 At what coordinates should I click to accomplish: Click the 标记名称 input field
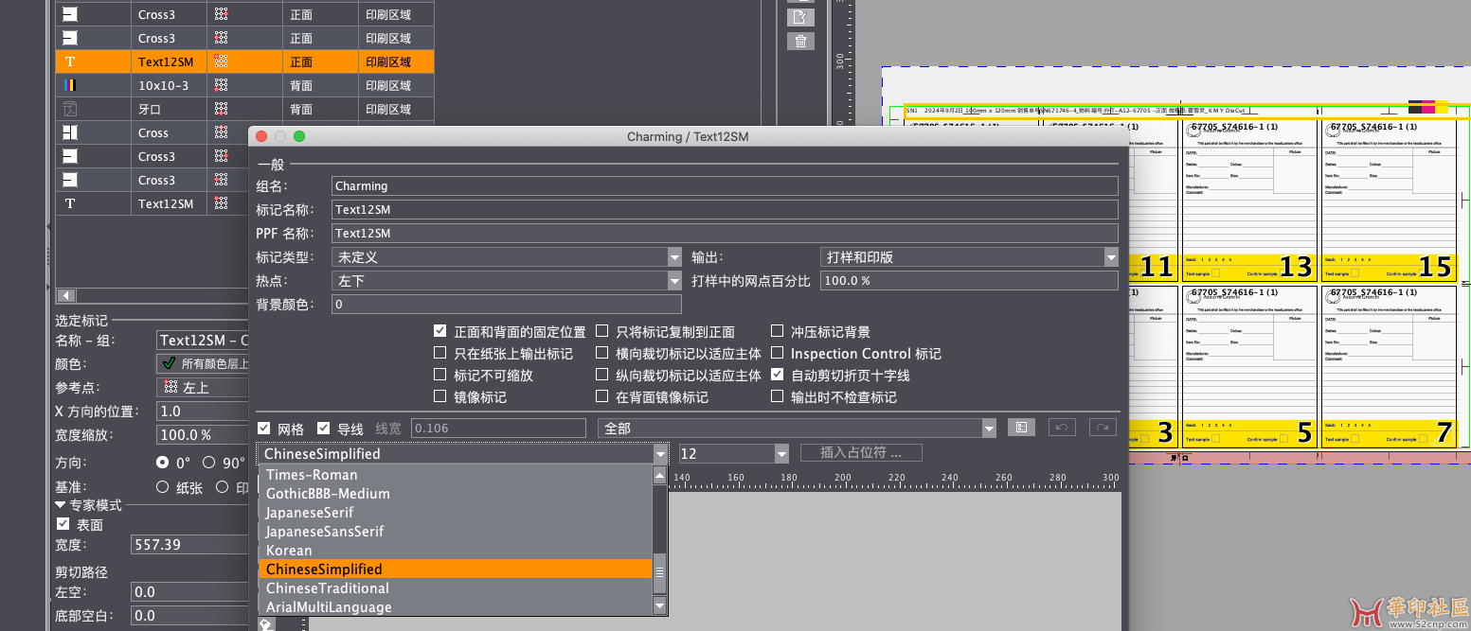pos(725,209)
